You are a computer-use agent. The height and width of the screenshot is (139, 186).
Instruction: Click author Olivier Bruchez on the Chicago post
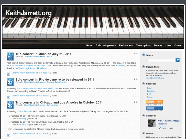[x=30, y=105]
